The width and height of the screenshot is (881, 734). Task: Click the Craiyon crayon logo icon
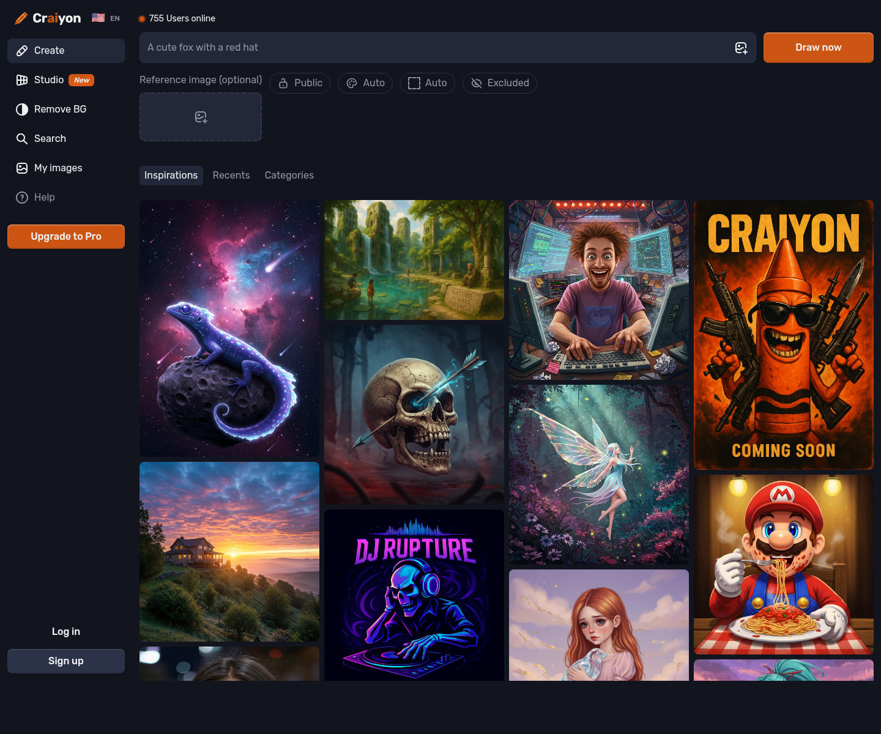[x=21, y=18]
